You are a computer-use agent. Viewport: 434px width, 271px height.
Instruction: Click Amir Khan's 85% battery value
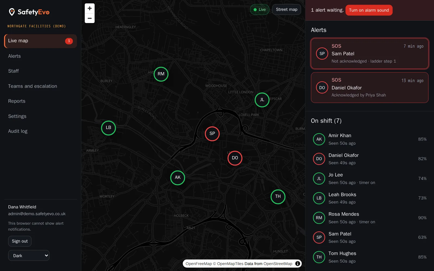422,139
